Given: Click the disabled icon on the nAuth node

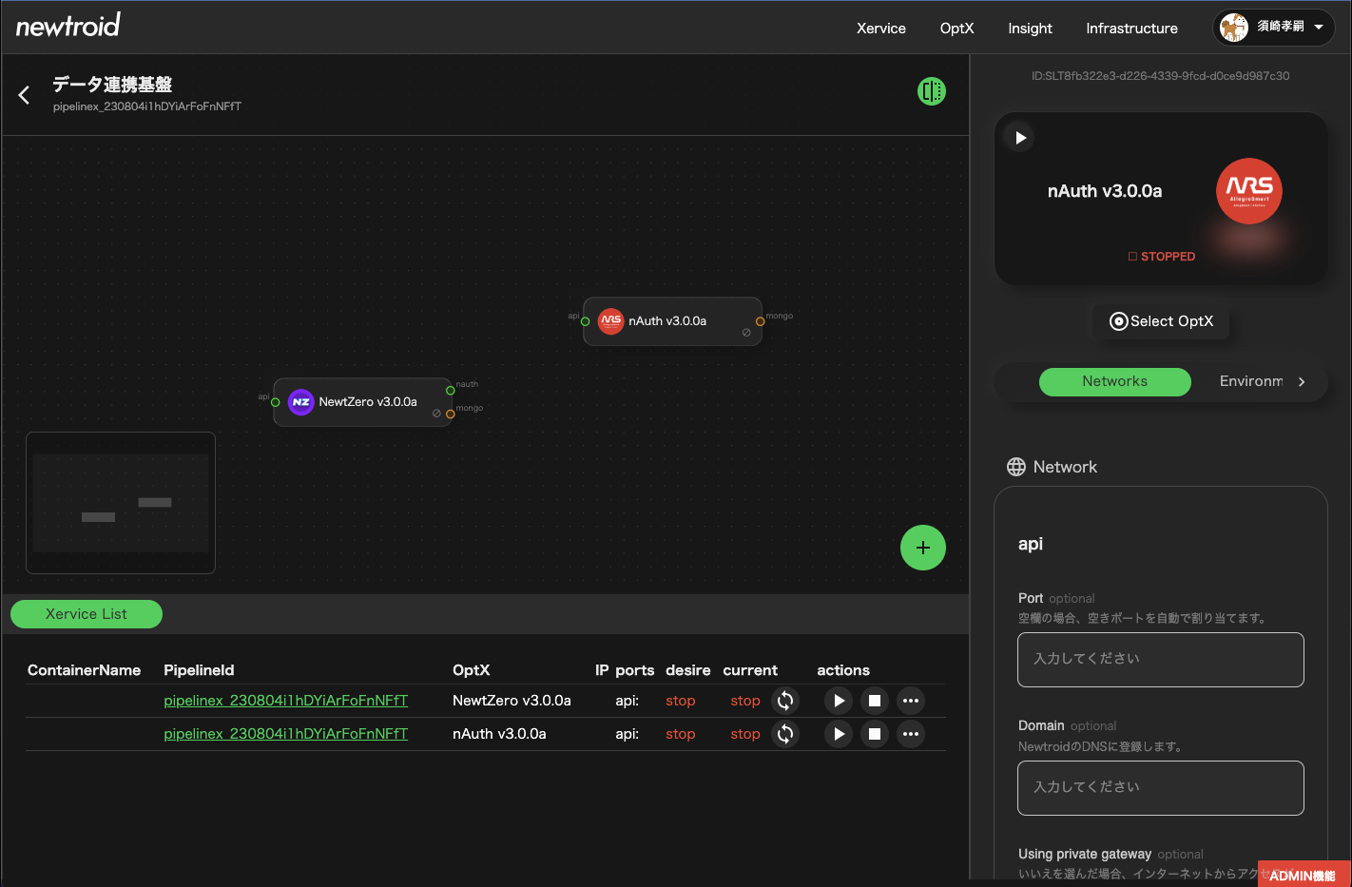Looking at the screenshot, I should 746,333.
